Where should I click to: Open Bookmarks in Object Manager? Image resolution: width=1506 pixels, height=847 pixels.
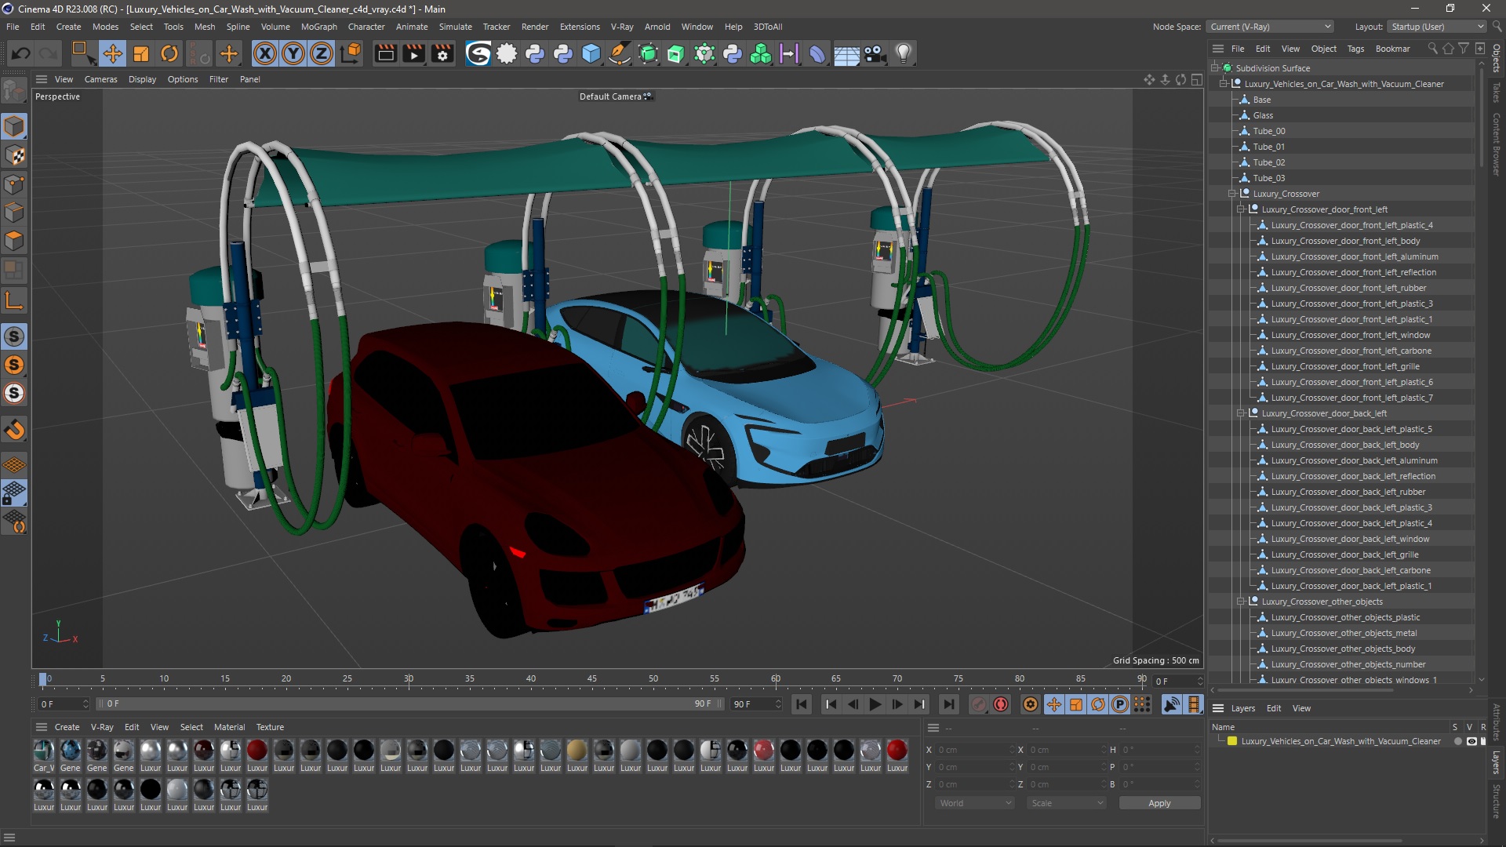(x=1392, y=49)
